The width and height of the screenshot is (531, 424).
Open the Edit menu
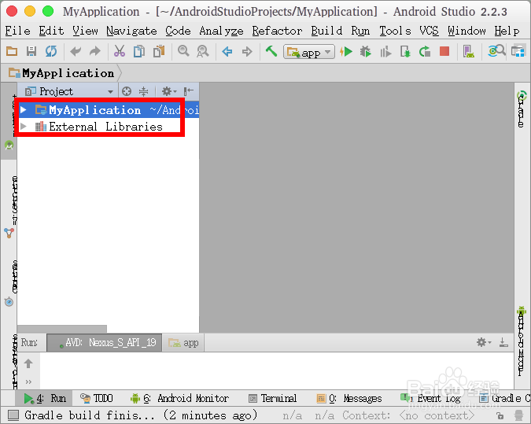pos(51,31)
